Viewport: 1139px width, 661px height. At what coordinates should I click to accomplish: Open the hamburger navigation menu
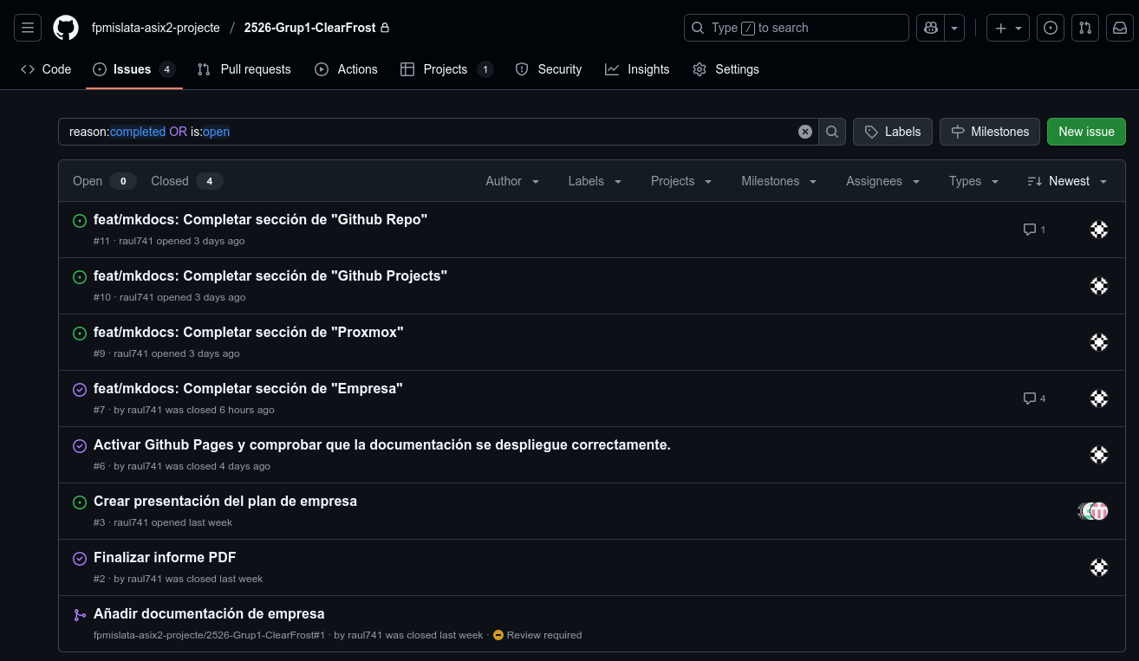tap(28, 27)
